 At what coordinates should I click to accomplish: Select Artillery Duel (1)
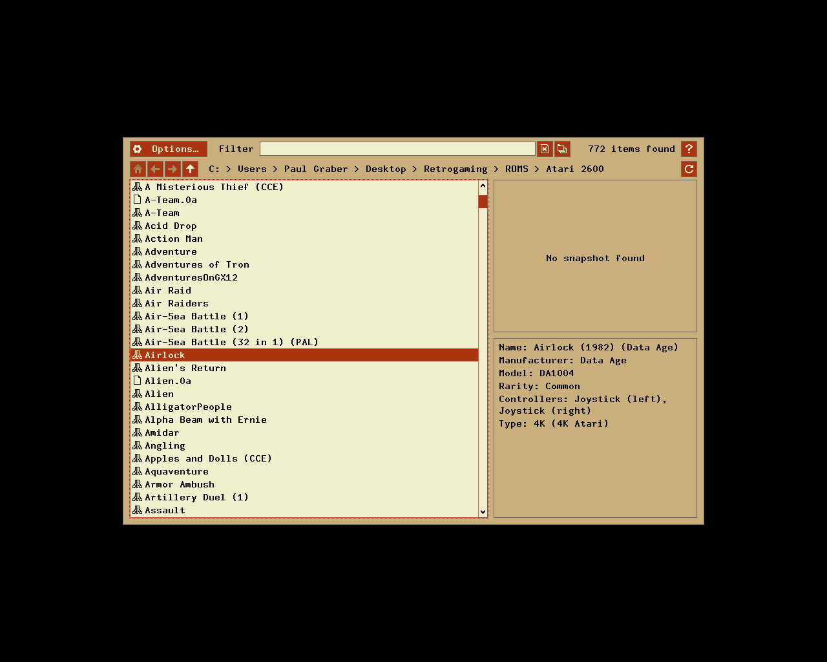click(304, 497)
